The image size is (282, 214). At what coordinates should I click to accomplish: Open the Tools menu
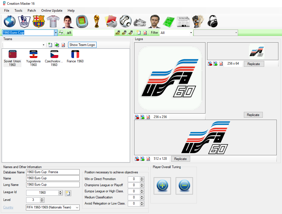[18, 11]
